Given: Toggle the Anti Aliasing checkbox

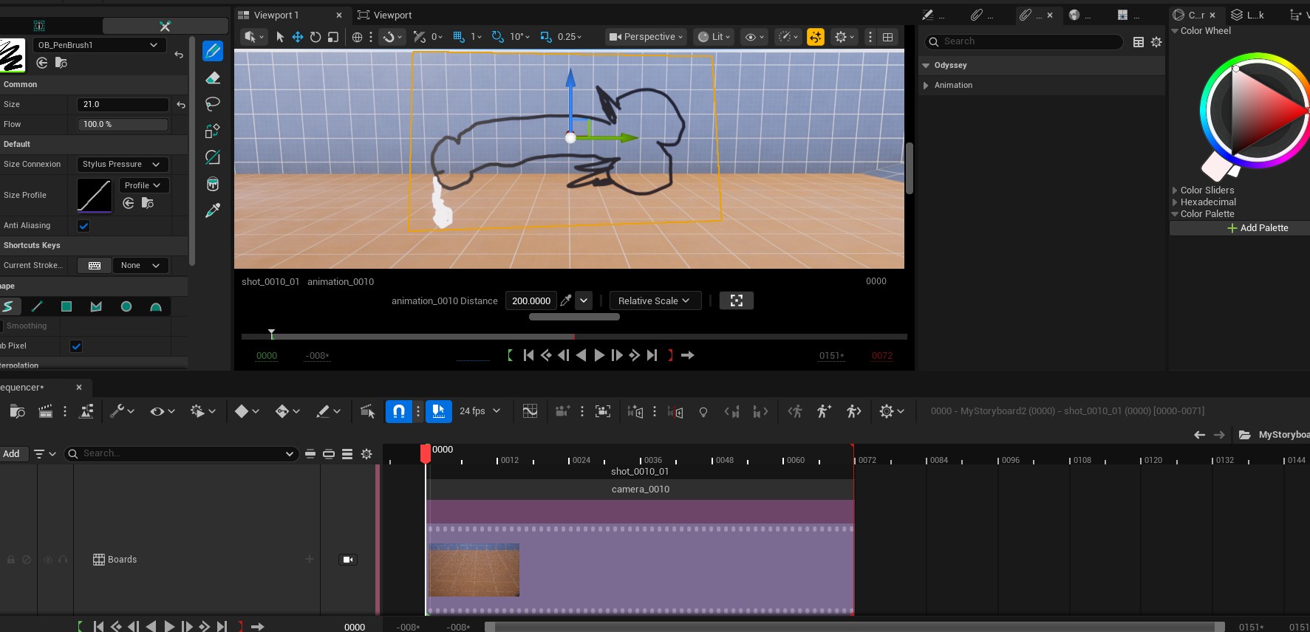Looking at the screenshot, I should (83, 226).
